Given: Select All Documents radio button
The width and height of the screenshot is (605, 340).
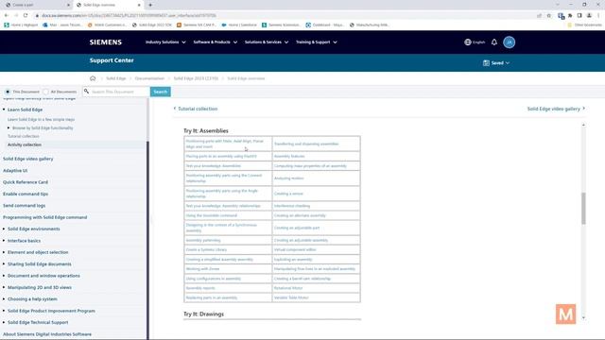Looking at the screenshot, I should pyautogui.click(x=46, y=92).
